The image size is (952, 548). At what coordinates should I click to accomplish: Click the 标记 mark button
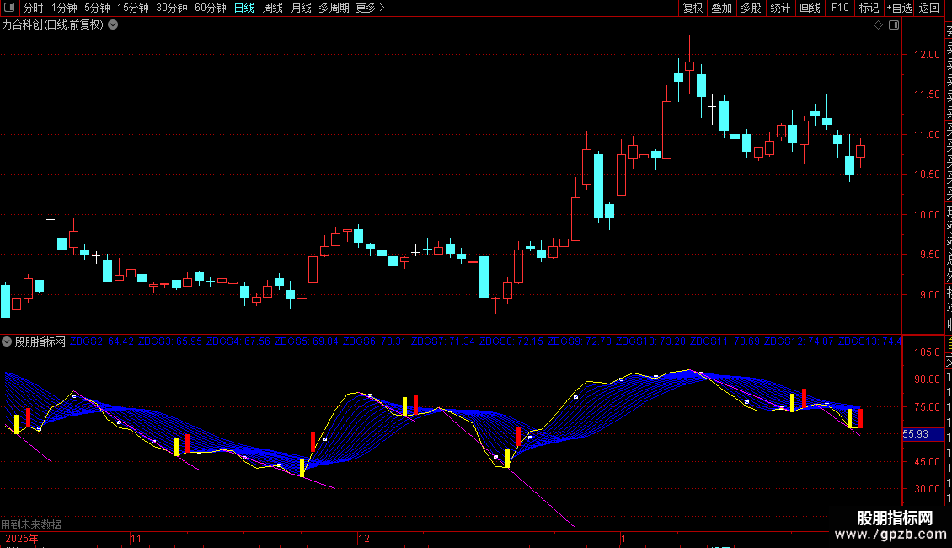pos(869,8)
